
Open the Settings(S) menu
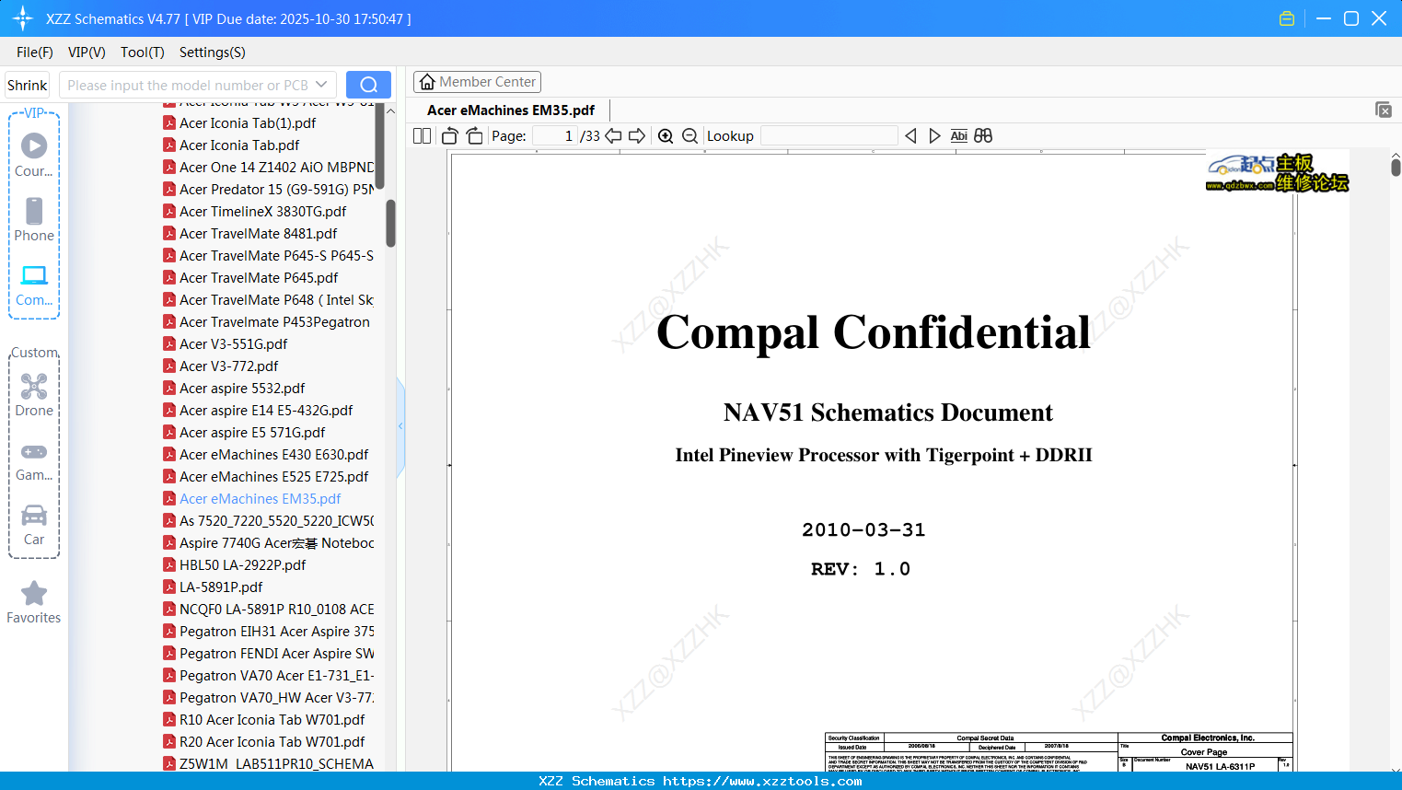click(213, 52)
